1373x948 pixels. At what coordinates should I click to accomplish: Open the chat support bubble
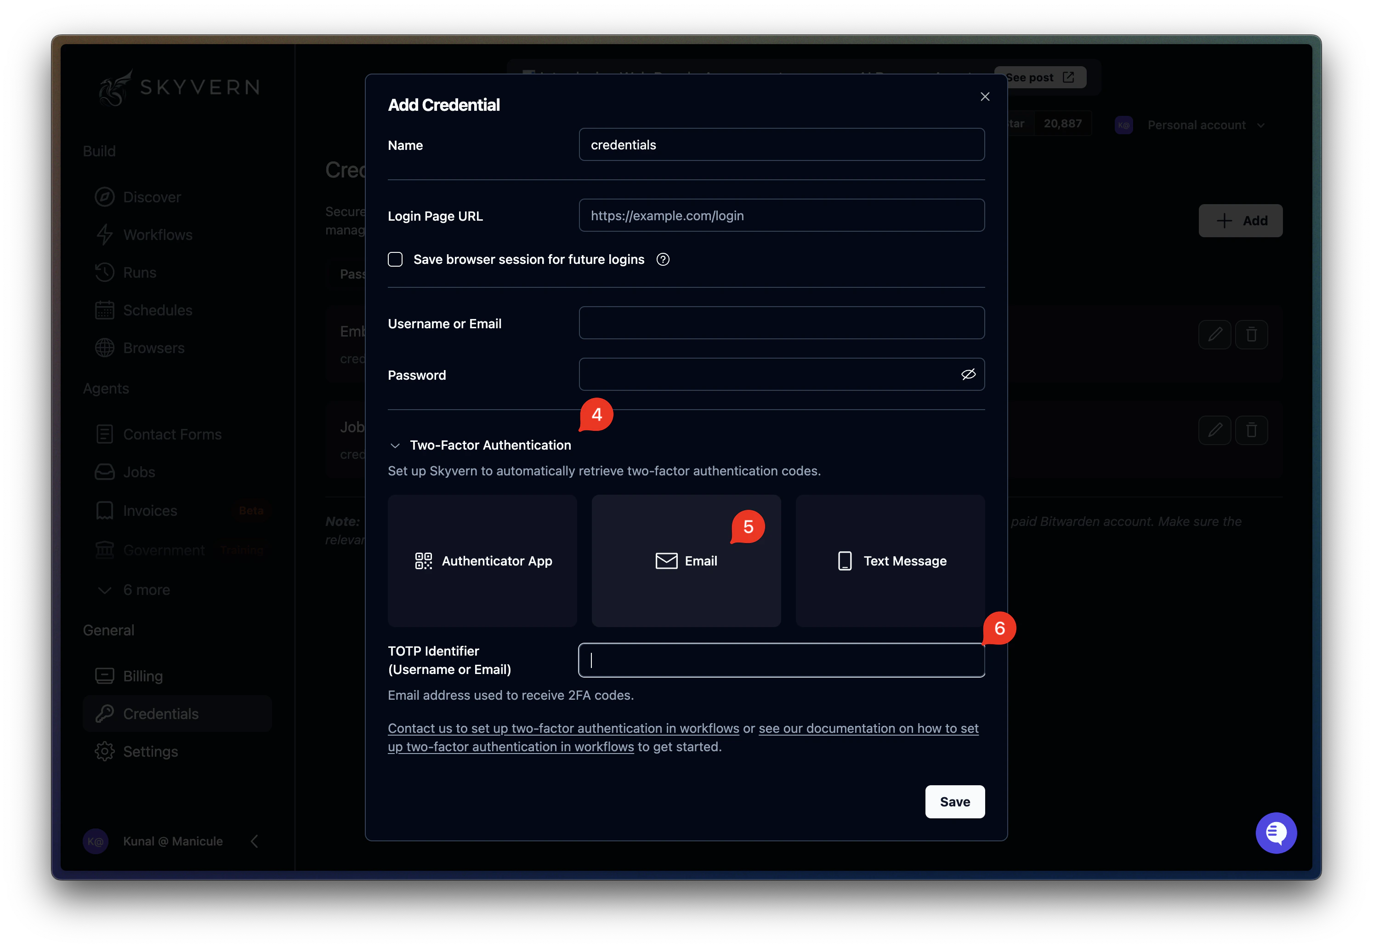pos(1276,833)
